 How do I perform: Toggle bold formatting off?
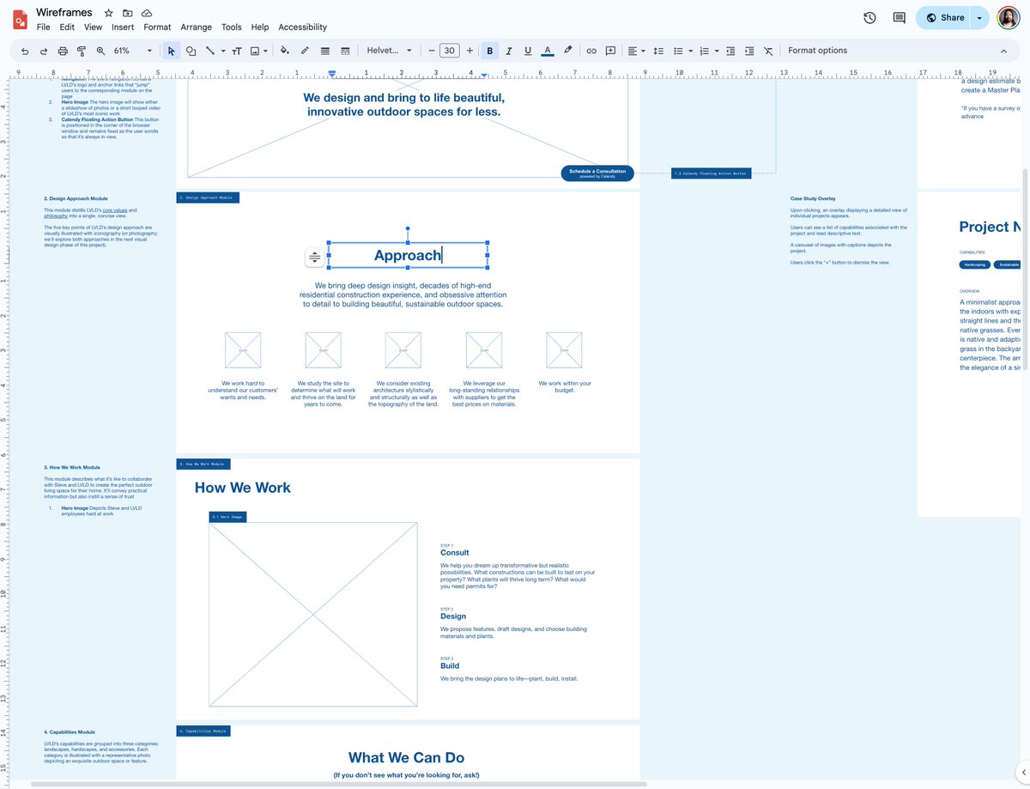click(x=490, y=50)
